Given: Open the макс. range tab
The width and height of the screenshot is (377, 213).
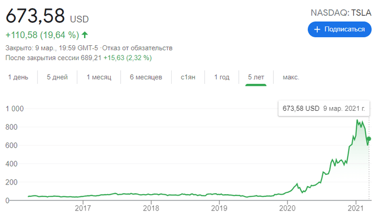Looking at the screenshot, I should pyautogui.click(x=291, y=77).
